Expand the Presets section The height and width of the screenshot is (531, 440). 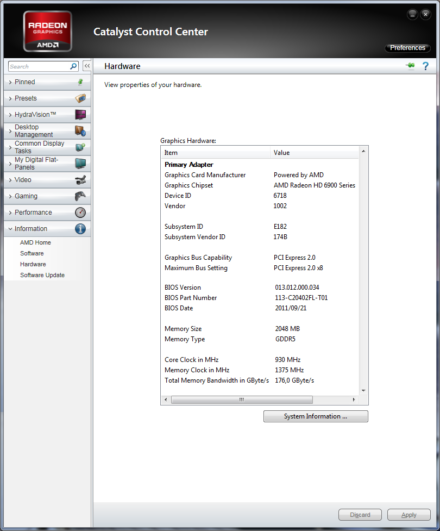point(47,98)
